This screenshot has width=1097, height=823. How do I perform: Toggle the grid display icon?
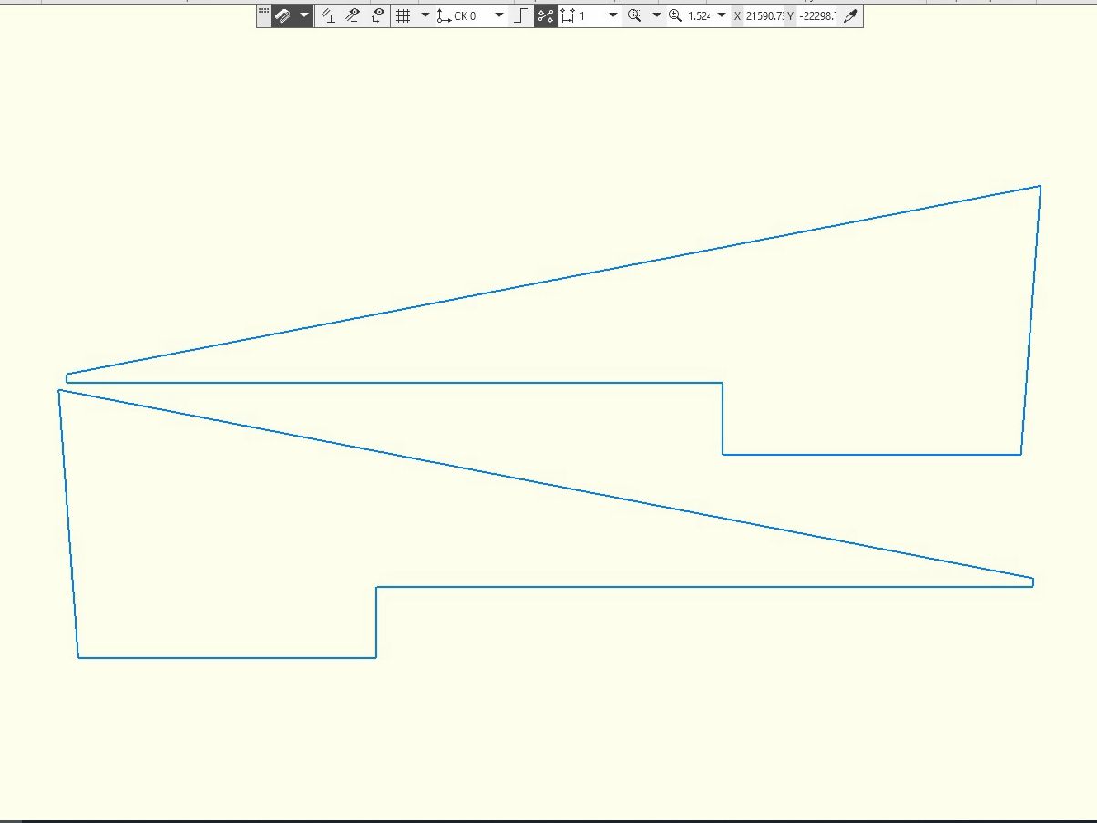pyautogui.click(x=403, y=16)
